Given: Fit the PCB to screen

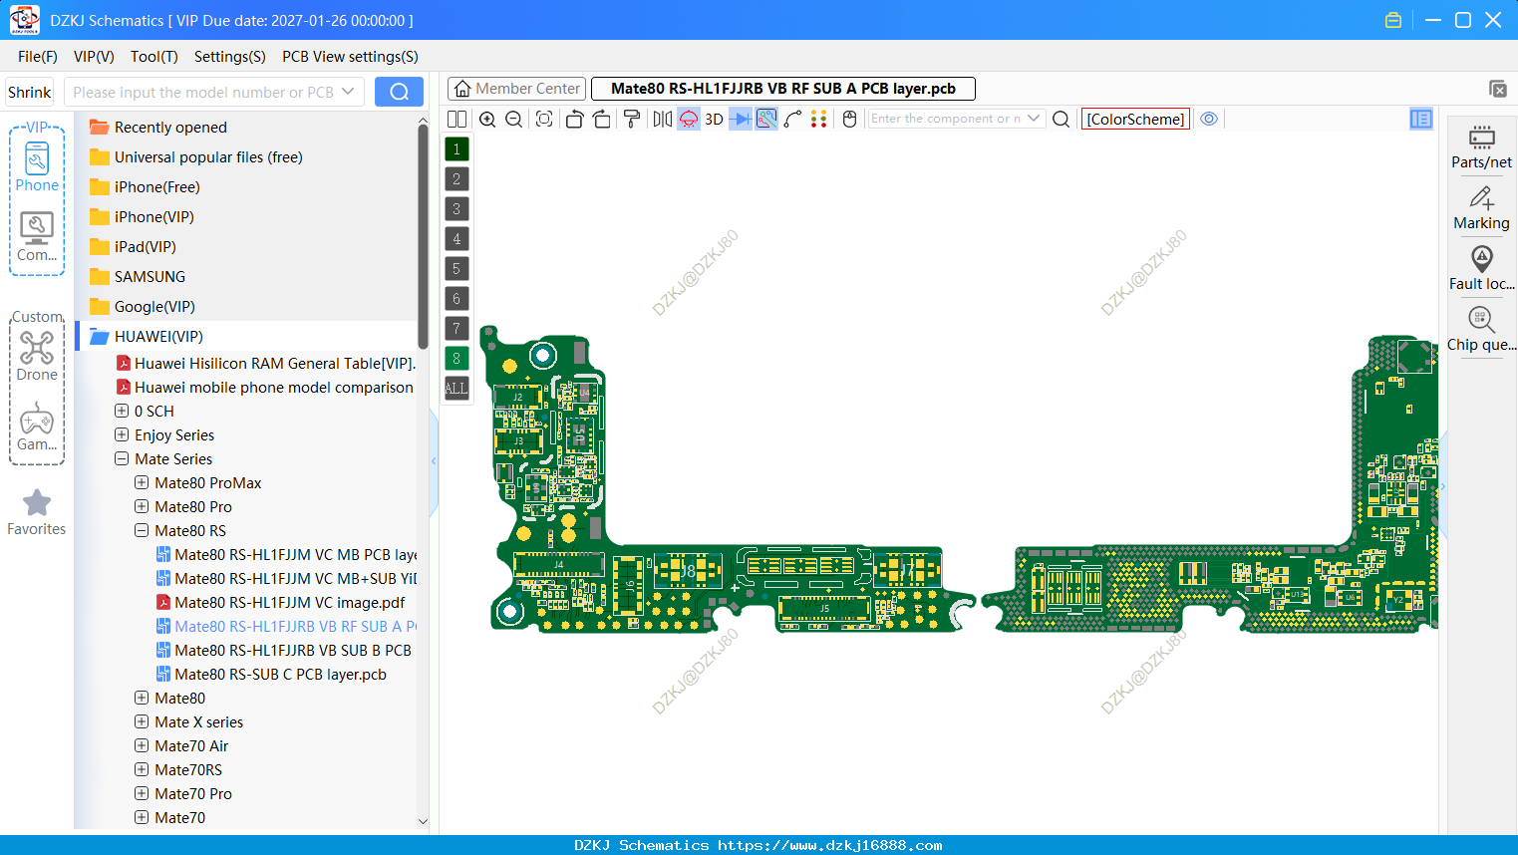Looking at the screenshot, I should (x=544, y=119).
